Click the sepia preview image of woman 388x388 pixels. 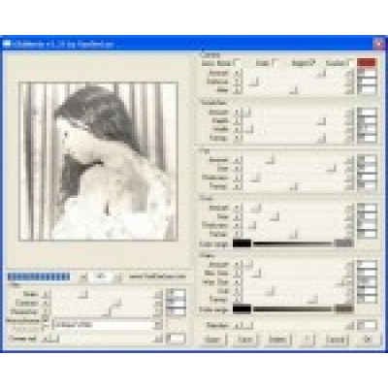98,161
